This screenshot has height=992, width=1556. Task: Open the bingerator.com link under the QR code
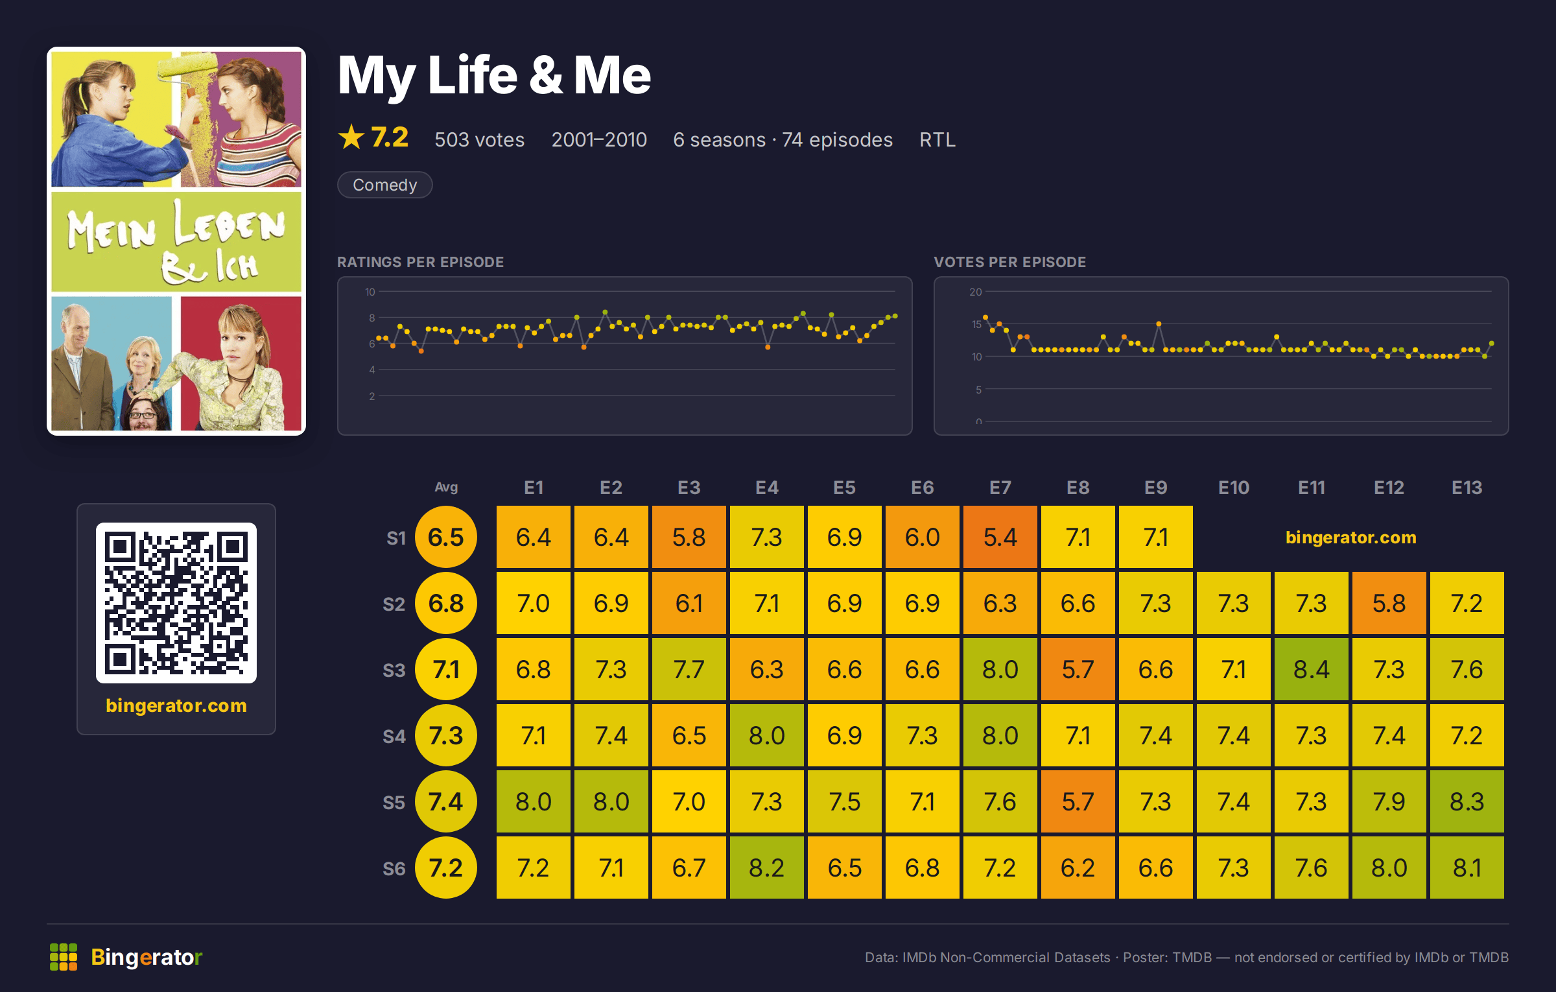[176, 705]
